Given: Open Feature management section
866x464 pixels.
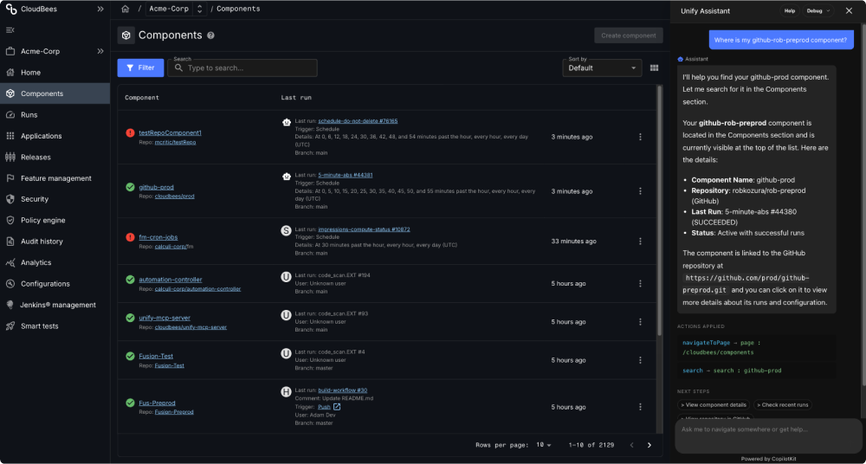Looking at the screenshot, I should click(x=55, y=178).
